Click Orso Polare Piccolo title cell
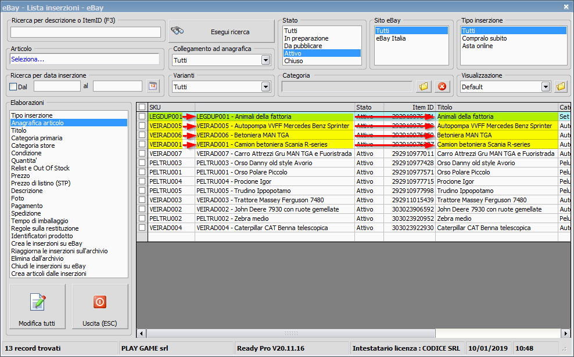The image size is (574, 357). click(x=496, y=172)
